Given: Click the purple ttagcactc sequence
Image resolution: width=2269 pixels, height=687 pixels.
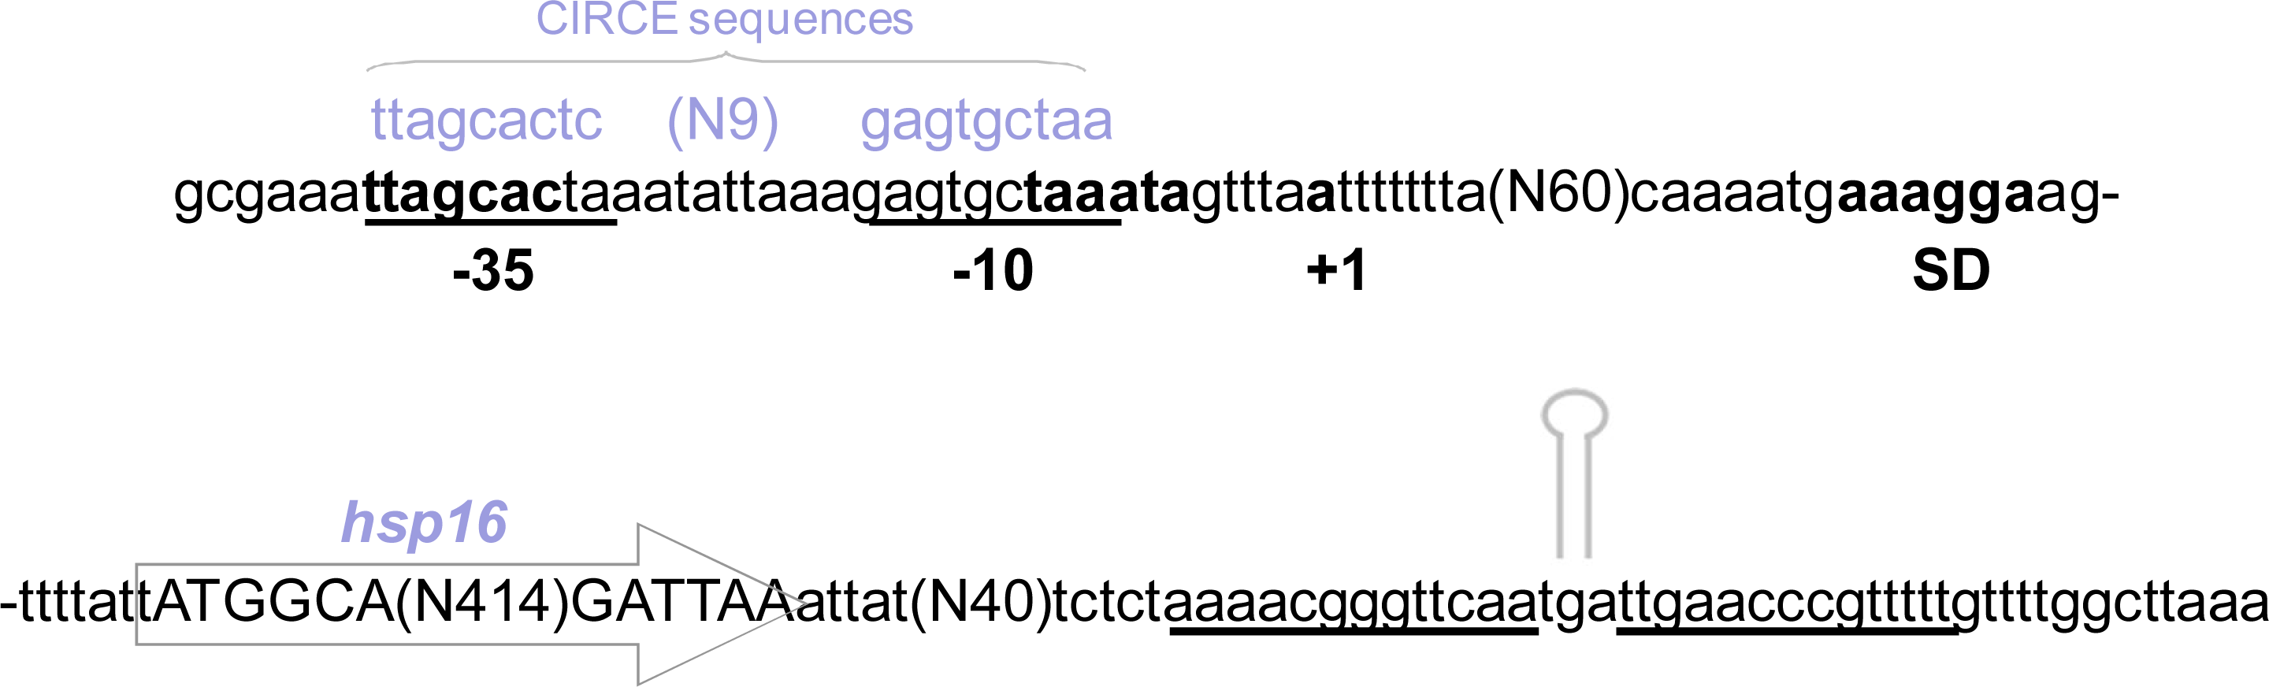Looking at the screenshot, I should click(x=486, y=120).
